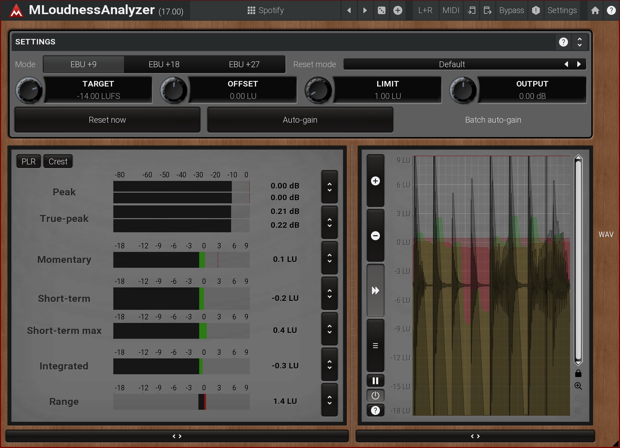The height and width of the screenshot is (448, 620).
Task: Click the fast-forward double arrow button
Action: coord(375,291)
